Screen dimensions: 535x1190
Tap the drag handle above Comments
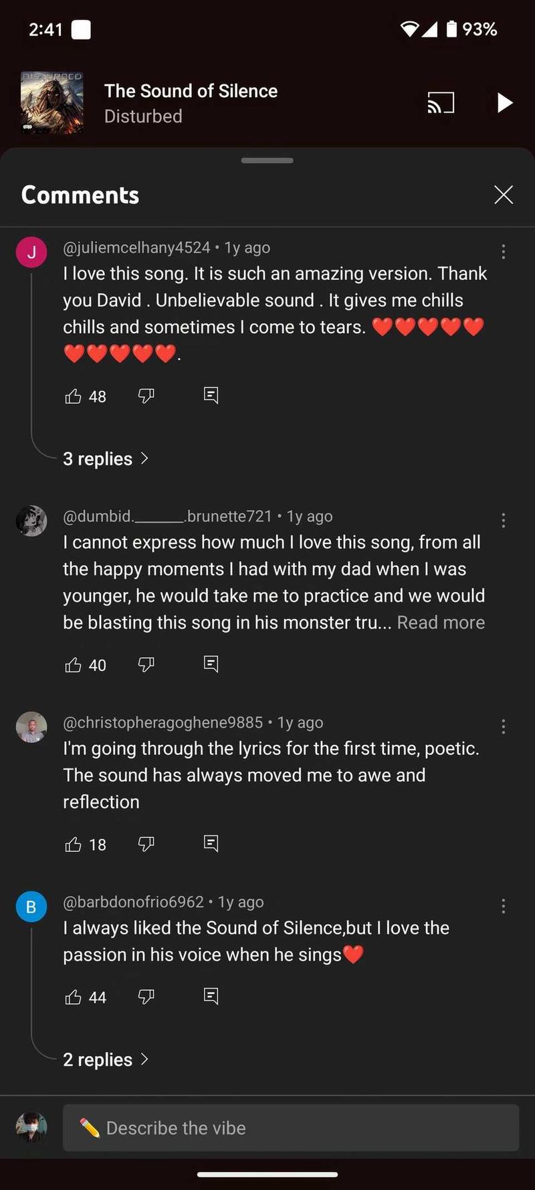pos(267,161)
